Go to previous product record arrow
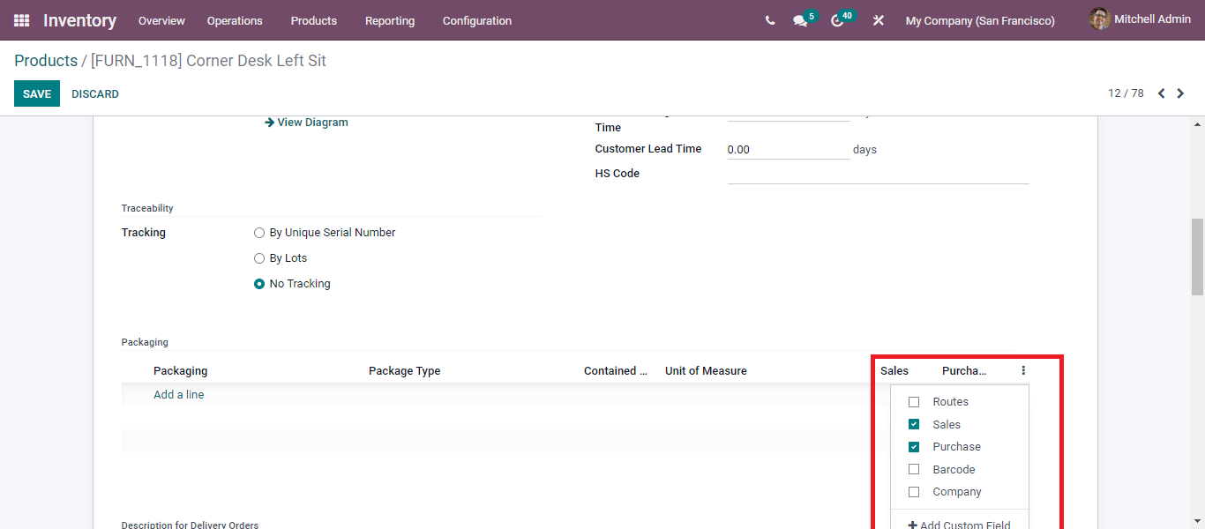 click(x=1161, y=93)
